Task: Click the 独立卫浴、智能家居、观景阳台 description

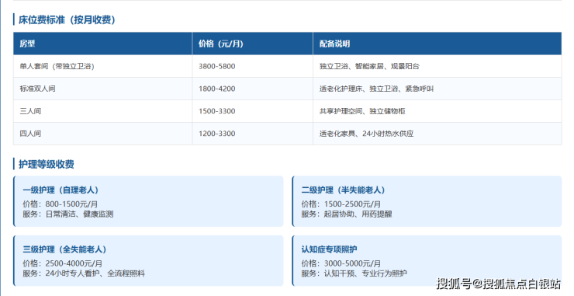Action: tap(369, 66)
